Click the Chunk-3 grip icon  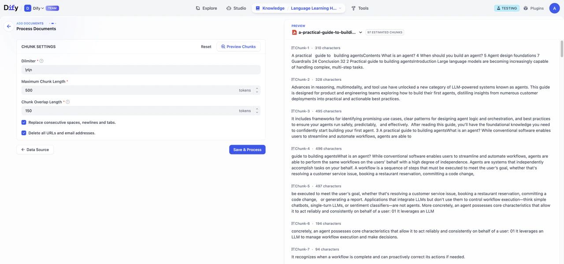293,111
